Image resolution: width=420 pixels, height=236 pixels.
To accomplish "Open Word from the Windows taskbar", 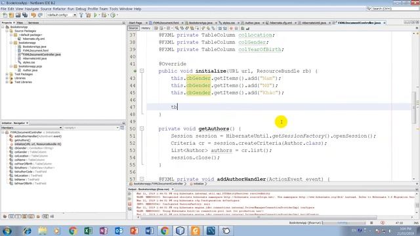I will pyautogui.click(x=150, y=231).
